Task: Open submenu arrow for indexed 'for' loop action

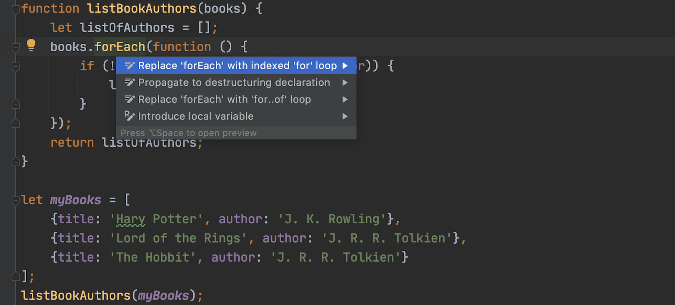Action: pyautogui.click(x=345, y=66)
